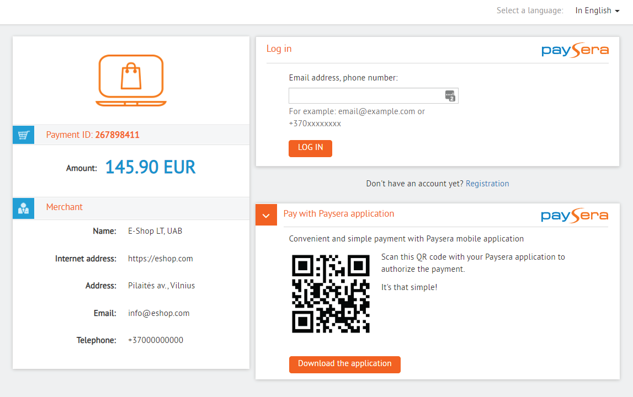Click the password manager icon in email field
Viewport: 633px width, 397px height.
point(450,96)
